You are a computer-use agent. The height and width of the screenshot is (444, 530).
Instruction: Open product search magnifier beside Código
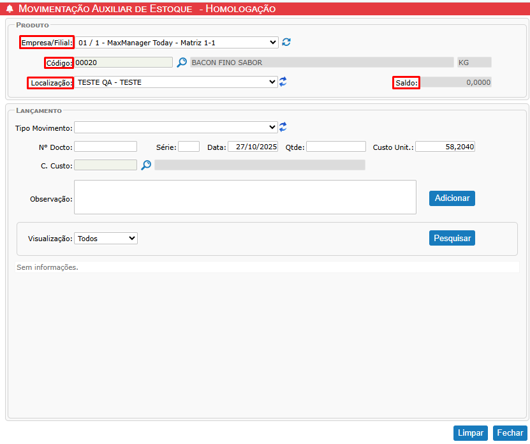(x=182, y=63)
